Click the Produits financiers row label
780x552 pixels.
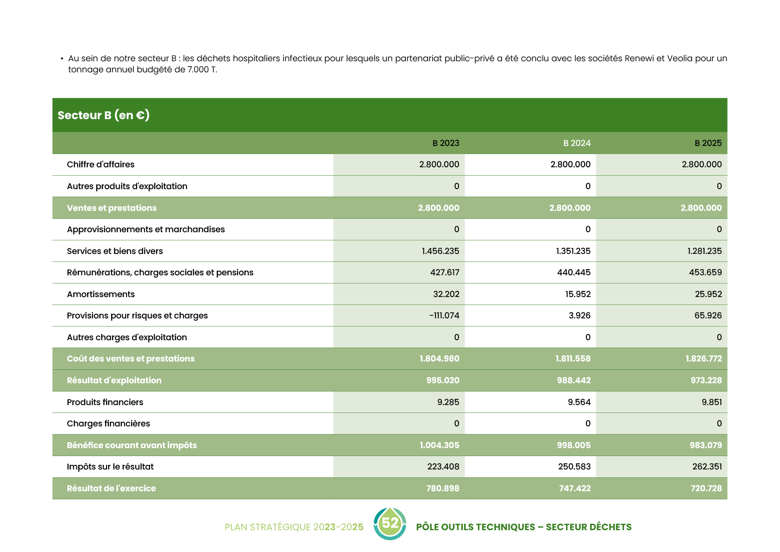[105, 402]
